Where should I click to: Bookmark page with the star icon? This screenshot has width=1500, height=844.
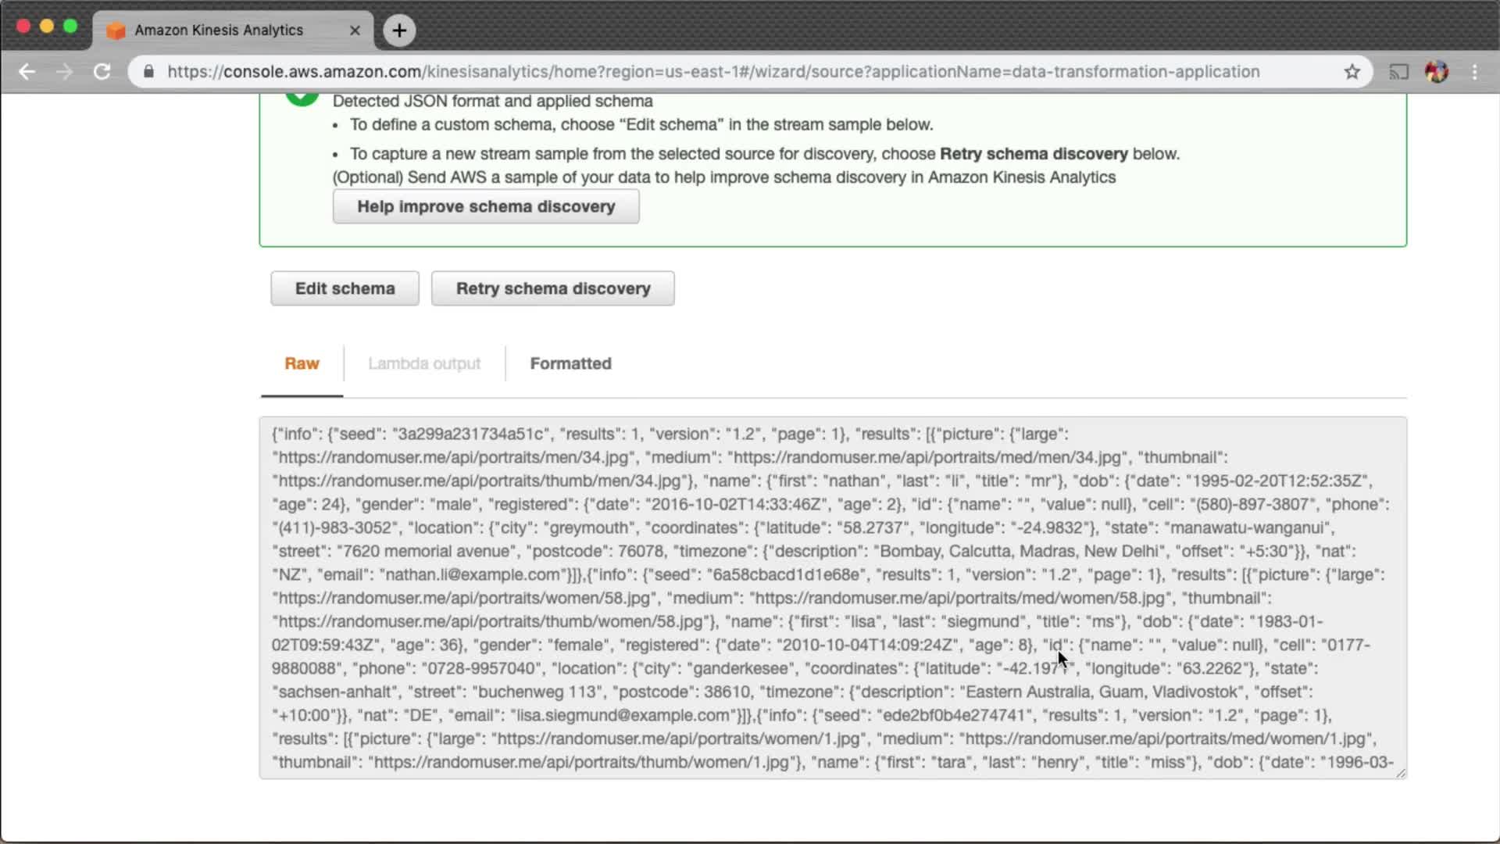pos(1352,72)
